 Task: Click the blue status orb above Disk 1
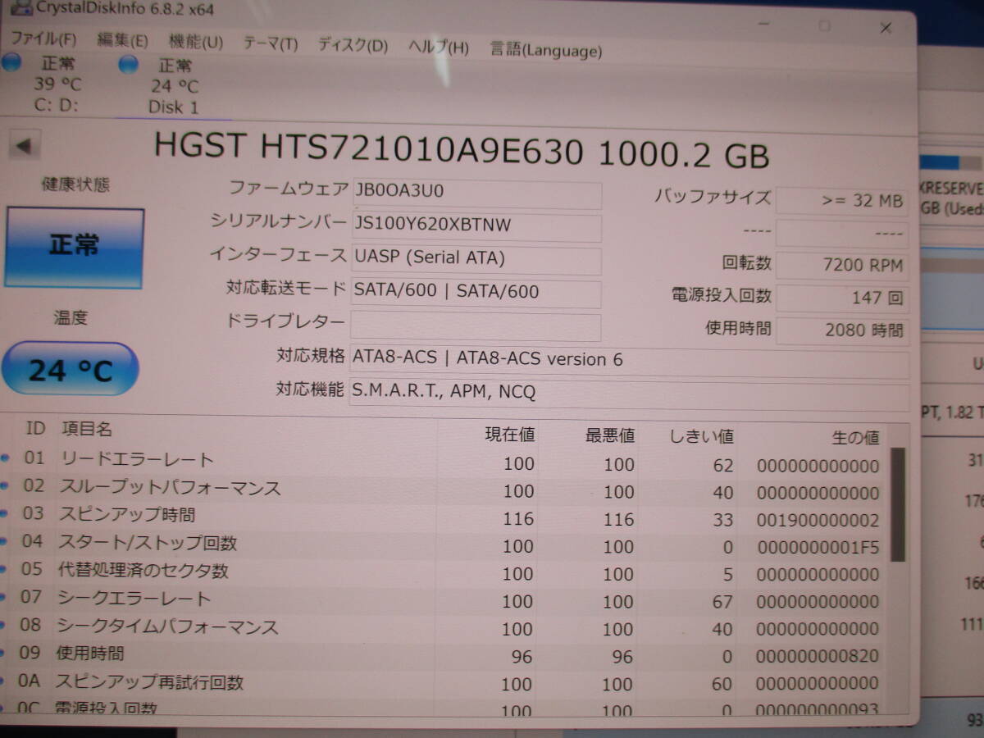click(129, 65)
